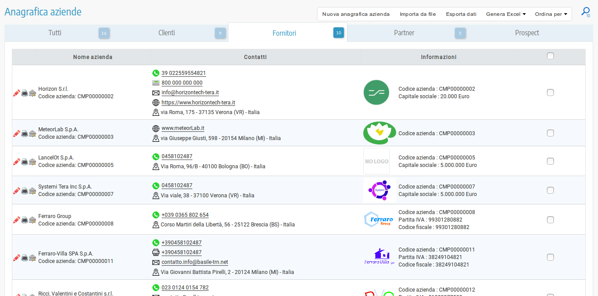Click the Ferraro Villa house logo
The height and width of the screenshot is (296, 598).
(x=379, y=257)
